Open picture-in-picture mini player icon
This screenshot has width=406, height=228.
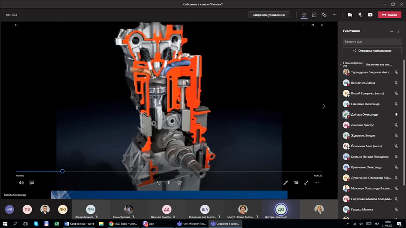pyautogui.click(x=296, y=183)
